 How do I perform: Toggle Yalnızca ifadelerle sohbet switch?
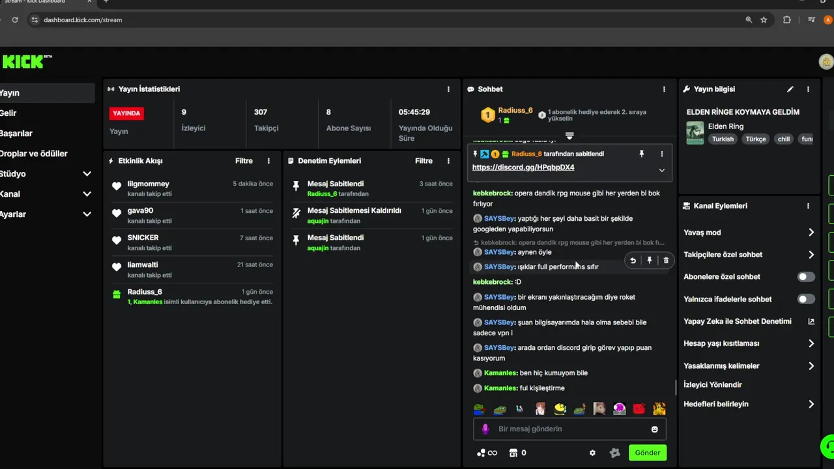pos(806,299)
